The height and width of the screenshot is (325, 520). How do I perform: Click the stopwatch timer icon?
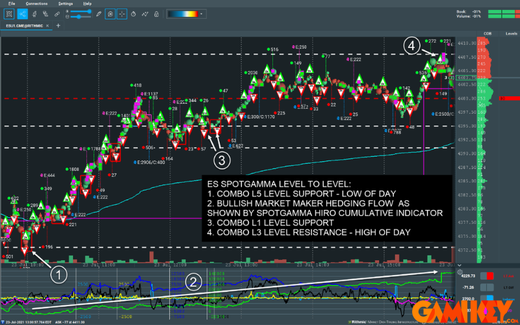(133, 14)
